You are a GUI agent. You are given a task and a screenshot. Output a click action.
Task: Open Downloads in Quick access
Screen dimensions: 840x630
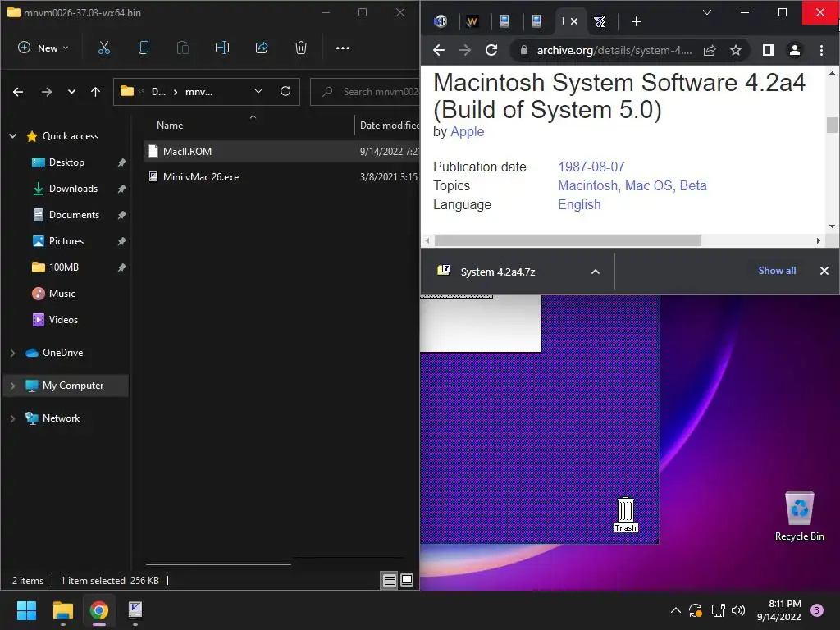click(x=73, y=189)
